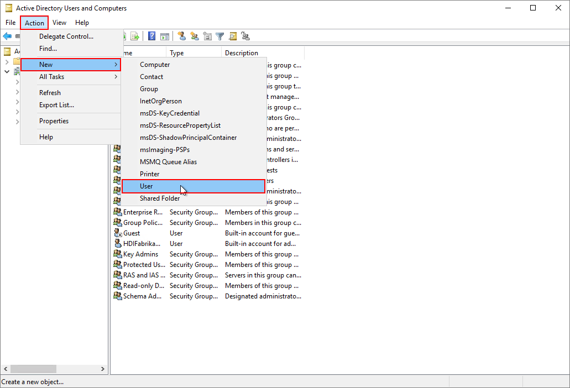Click Security Group type of Enterprise R... row

(194, 212)
